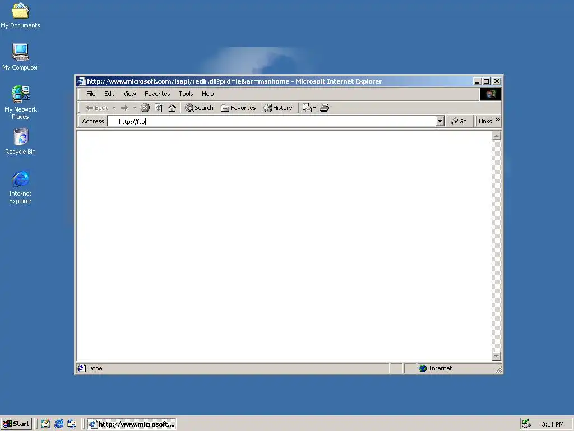
Task: Open the Favorites menu
Action: tap(158, 94)
